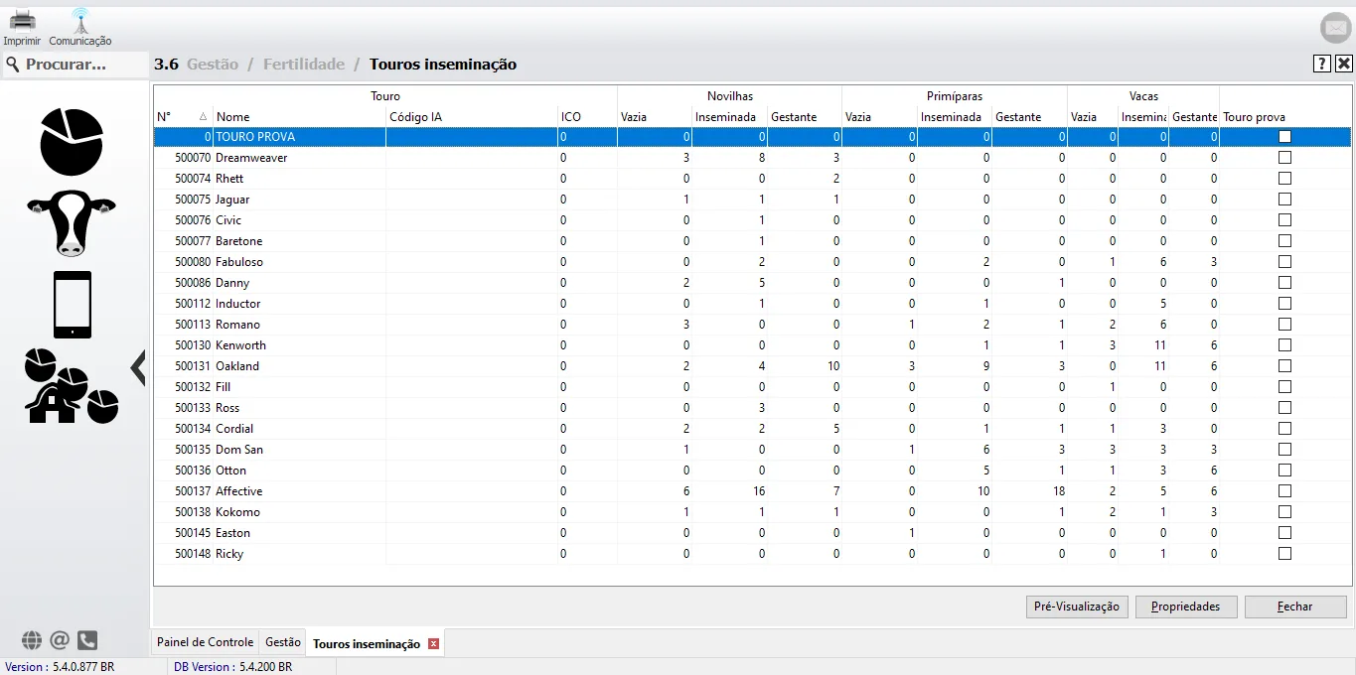This screenshot has width=1356, height=675.
Task: Click the farm with charts icon
Action: [72, 386]
